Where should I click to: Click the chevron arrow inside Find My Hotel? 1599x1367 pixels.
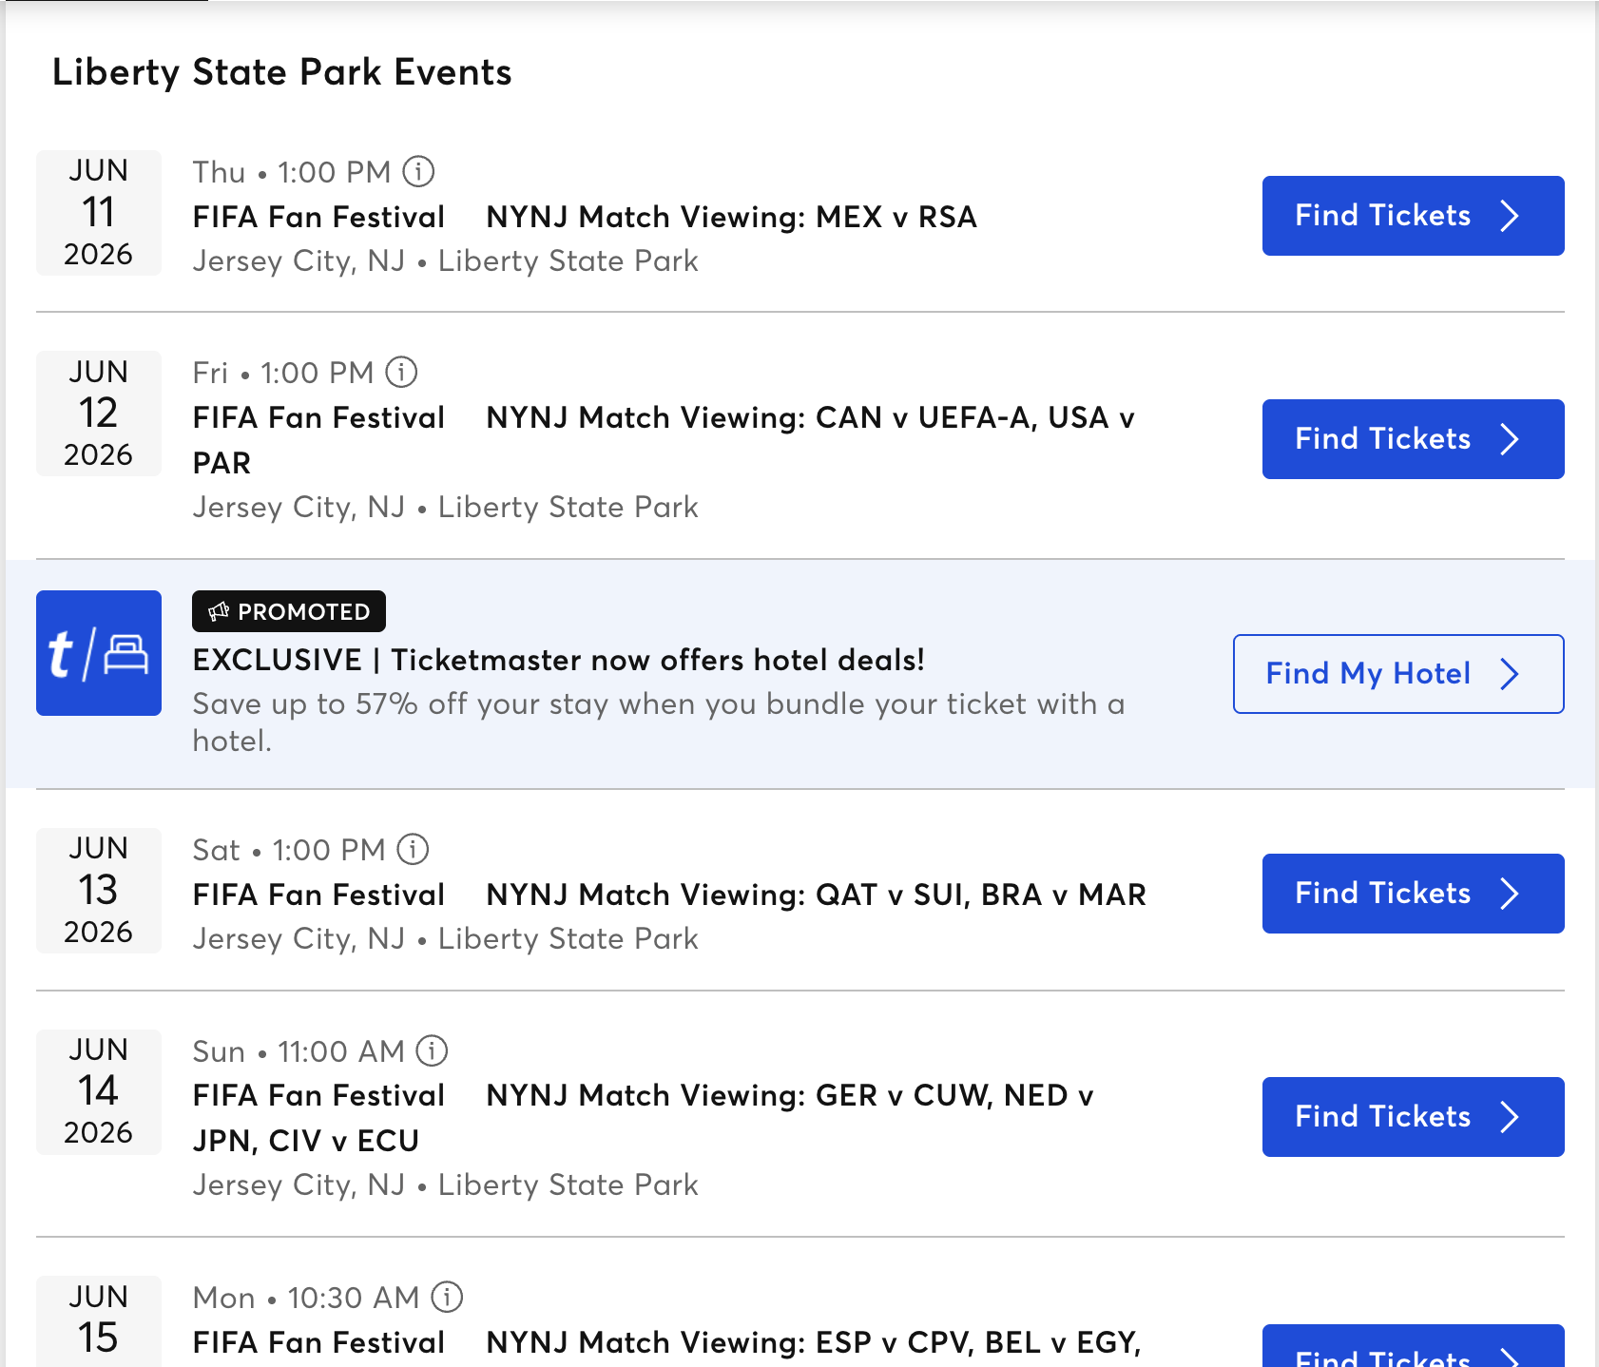(1511, 674)
